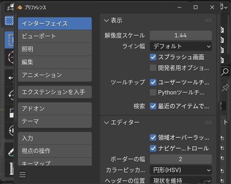Open the 入力 preferences tab
231x184 pixels.
(55, 138)
